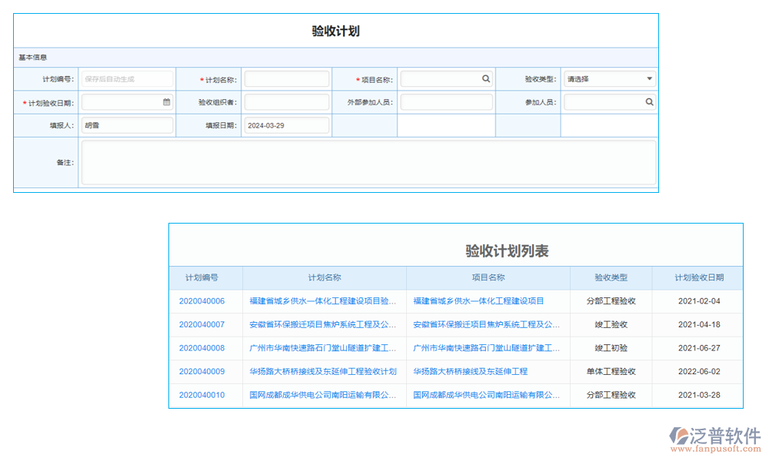Click the 计划验收日期 column header

(694, 278)
